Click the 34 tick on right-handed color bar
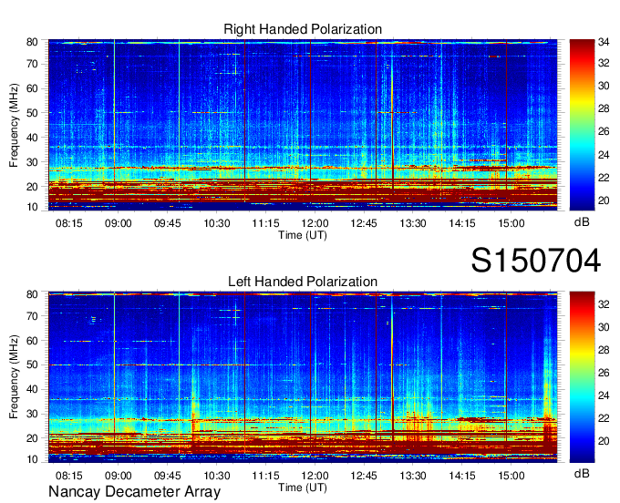This screenshot has height=503, width=620. click(x=604, y=42)
